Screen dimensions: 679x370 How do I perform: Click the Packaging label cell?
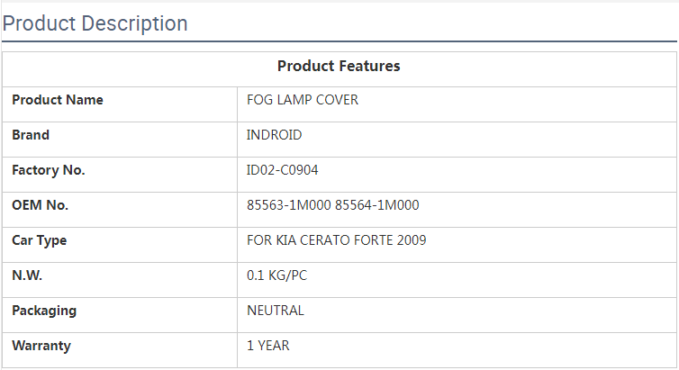tap(44, 311)
